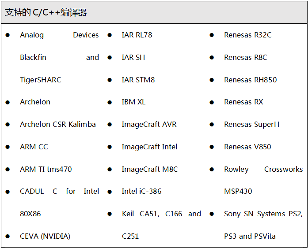Select the Renesas R32C entry
Image resolution: width=308 pixels, height=248 pixels.
tap(248, 35)
